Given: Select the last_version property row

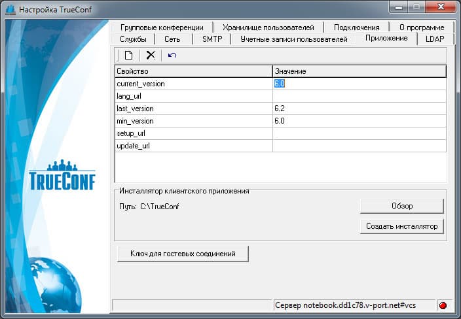Looking at the screenshot, I should (x=281, y=109).
